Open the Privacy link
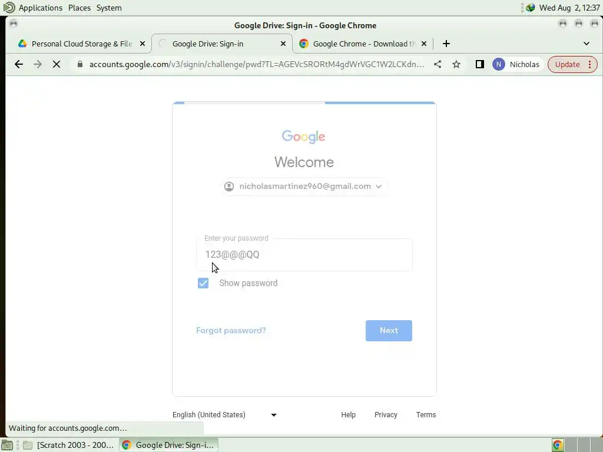 click(x=386, y=415)
